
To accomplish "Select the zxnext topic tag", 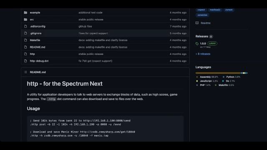I will click(229, 10).
